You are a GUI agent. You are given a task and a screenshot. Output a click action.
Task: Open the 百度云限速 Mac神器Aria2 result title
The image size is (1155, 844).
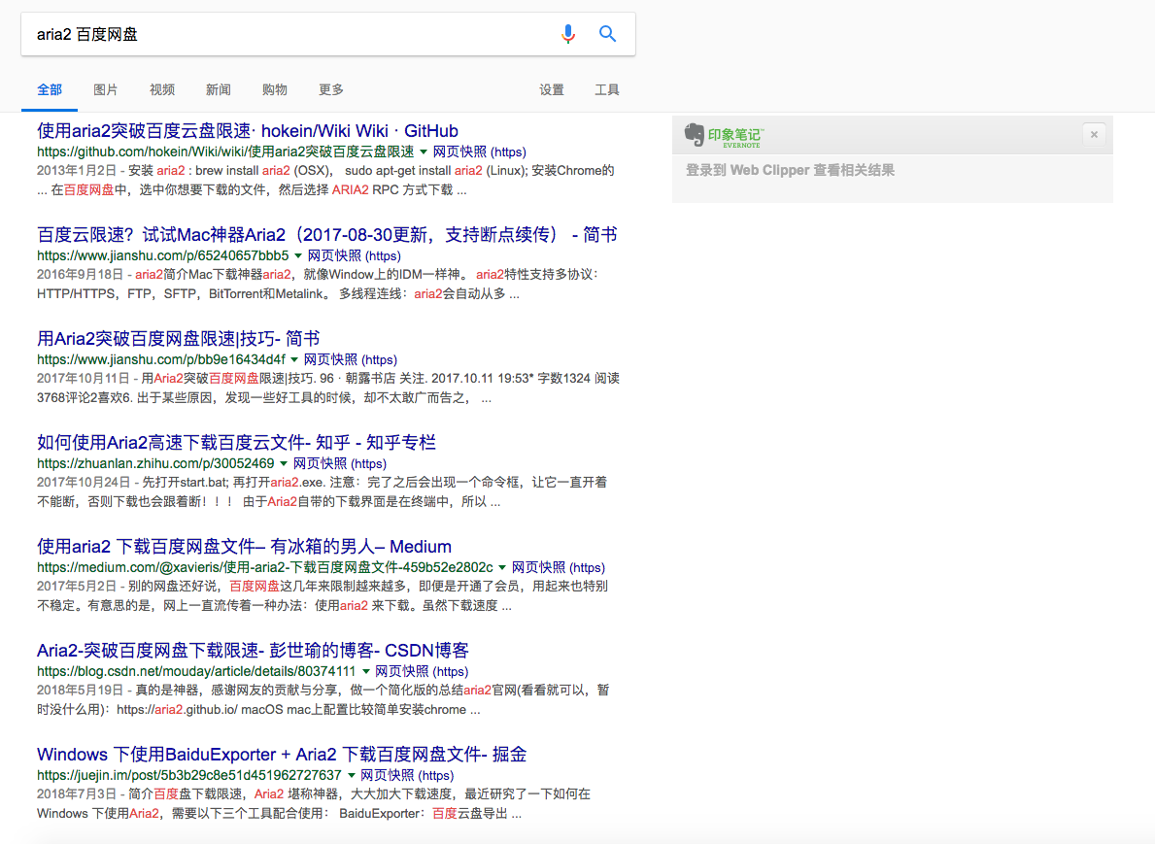(327, 235)
